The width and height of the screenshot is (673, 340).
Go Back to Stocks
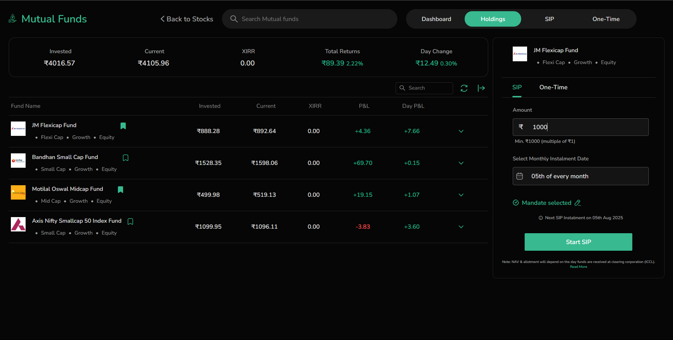(187, 19)
